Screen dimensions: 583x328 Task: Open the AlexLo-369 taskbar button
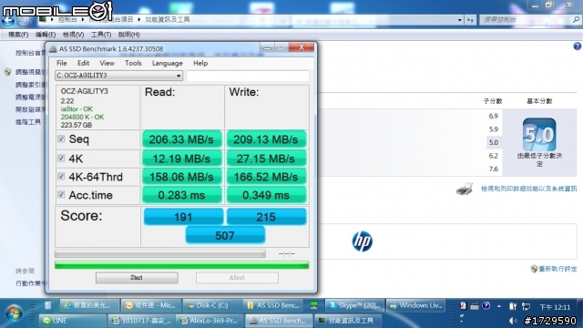tap(210, 321)
